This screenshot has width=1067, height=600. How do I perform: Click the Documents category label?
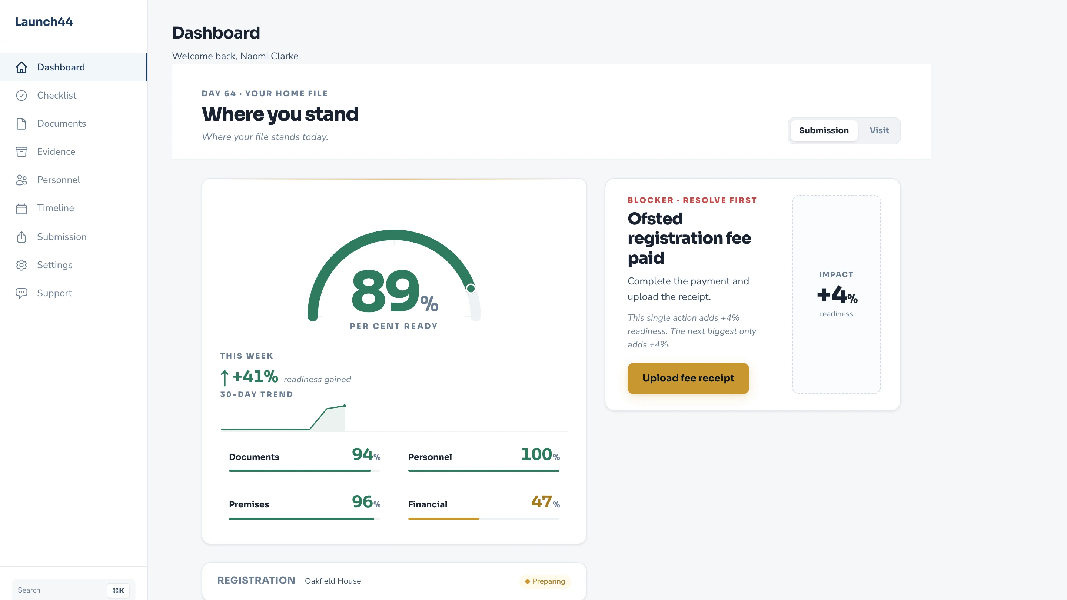tap(254, 457)
